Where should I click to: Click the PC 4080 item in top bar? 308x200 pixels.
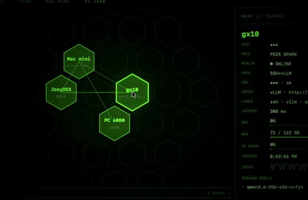point(95,2)
